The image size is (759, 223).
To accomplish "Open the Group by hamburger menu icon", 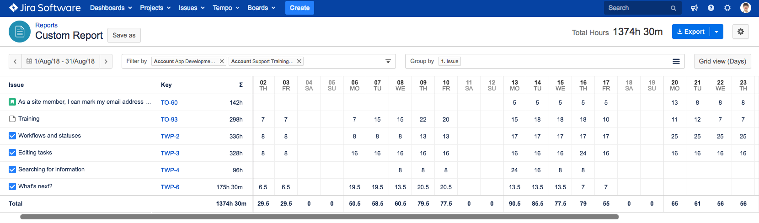I will coord(676,61).
